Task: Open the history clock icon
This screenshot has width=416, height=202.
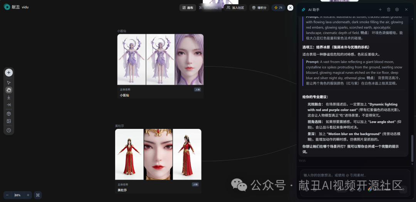Action: click(x=9, y=130)
